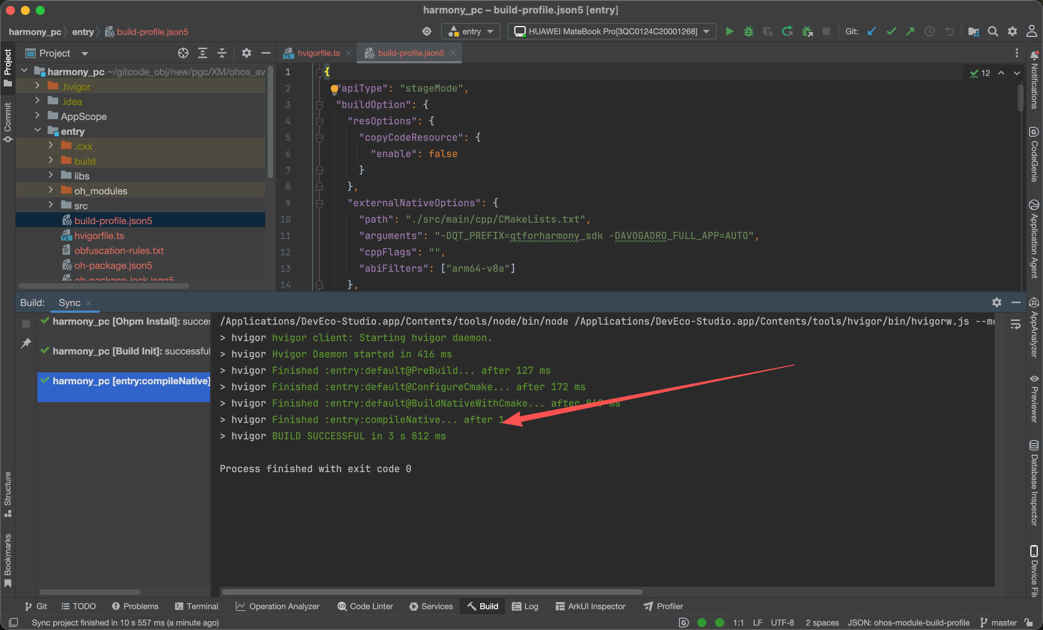Expand the oh_modules folder
This screenshot has width=1043, height=630.
click(x=51, y=190)
